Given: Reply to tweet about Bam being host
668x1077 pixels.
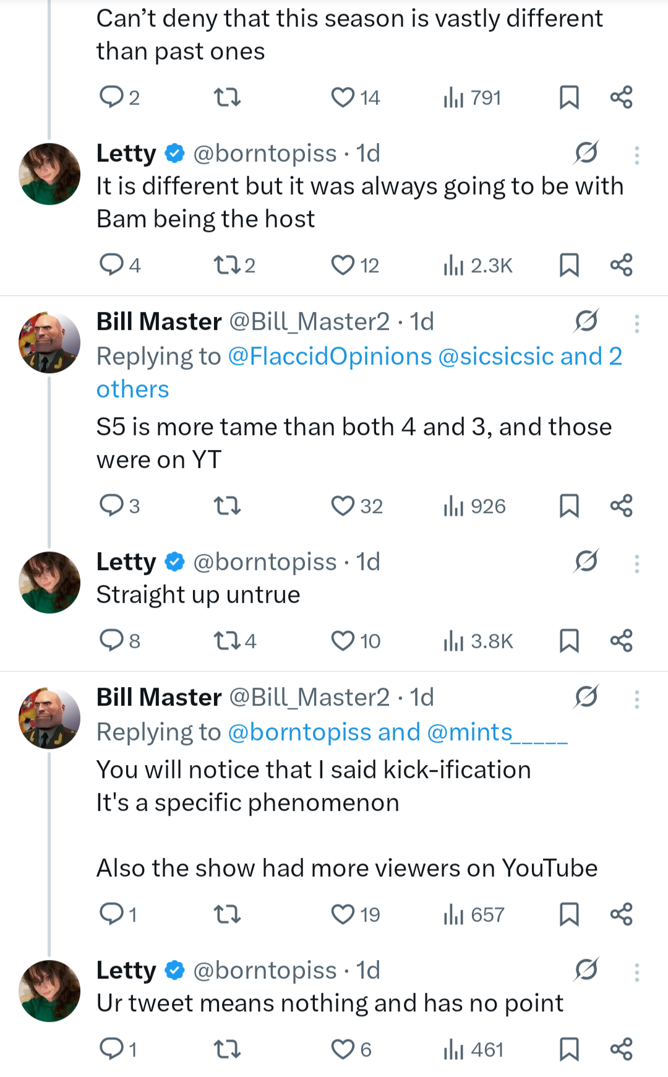Looking at the screenshot, I should pos(112,265).
